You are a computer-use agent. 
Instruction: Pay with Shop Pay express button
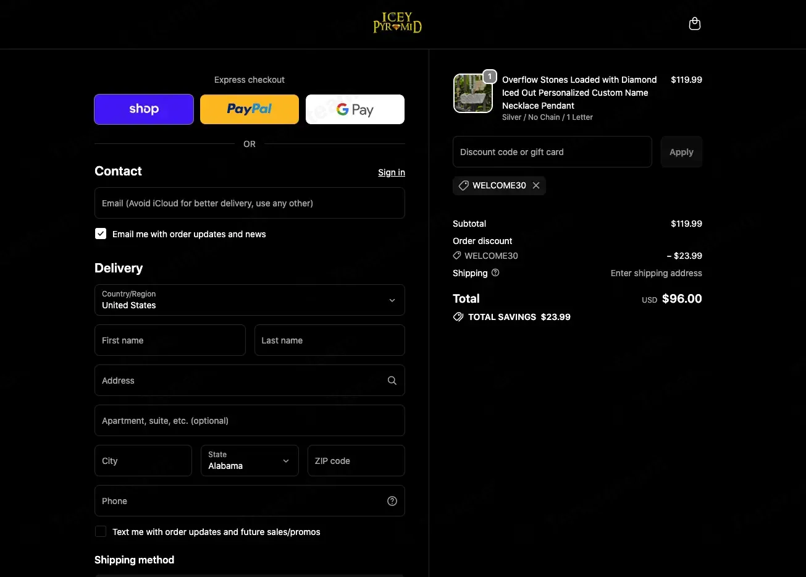tap(144, 109)
